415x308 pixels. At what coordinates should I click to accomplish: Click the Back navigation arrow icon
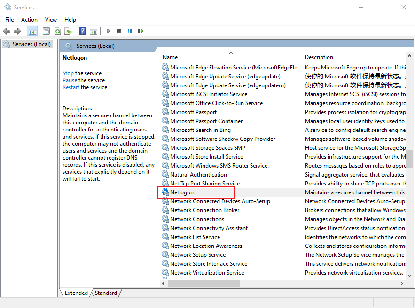click(6, 31)
